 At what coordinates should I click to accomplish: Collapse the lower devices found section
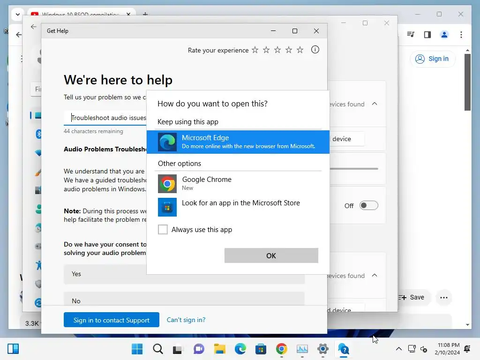coord(375,275)
